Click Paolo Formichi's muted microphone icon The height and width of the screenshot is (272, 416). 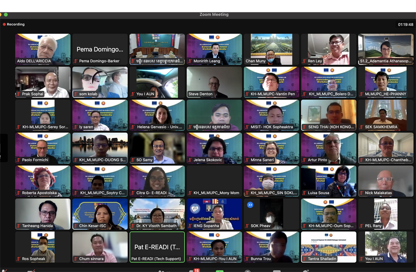click(18, 160)
